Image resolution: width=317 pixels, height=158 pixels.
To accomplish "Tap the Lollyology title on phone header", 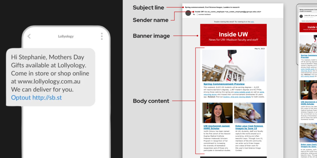I will pyautogui.click(x=66, y=36).
